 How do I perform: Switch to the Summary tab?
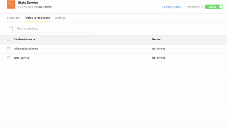coord(13,18)
